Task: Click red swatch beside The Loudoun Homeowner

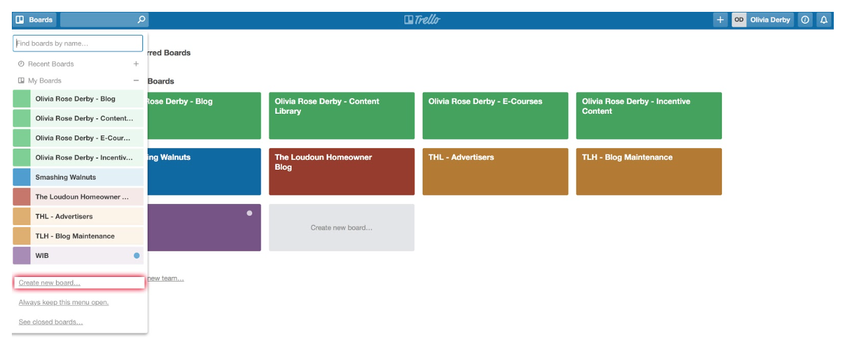Action: tap(22, 197)
